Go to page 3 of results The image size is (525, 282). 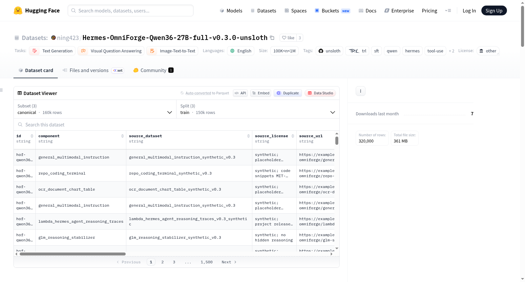174,262
